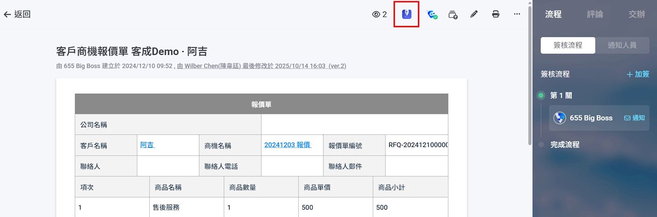
Task: Open the three-dot more options menu
Action: [x=517, y=14]
